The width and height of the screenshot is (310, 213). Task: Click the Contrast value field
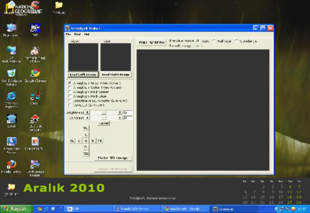pos(128,118)
